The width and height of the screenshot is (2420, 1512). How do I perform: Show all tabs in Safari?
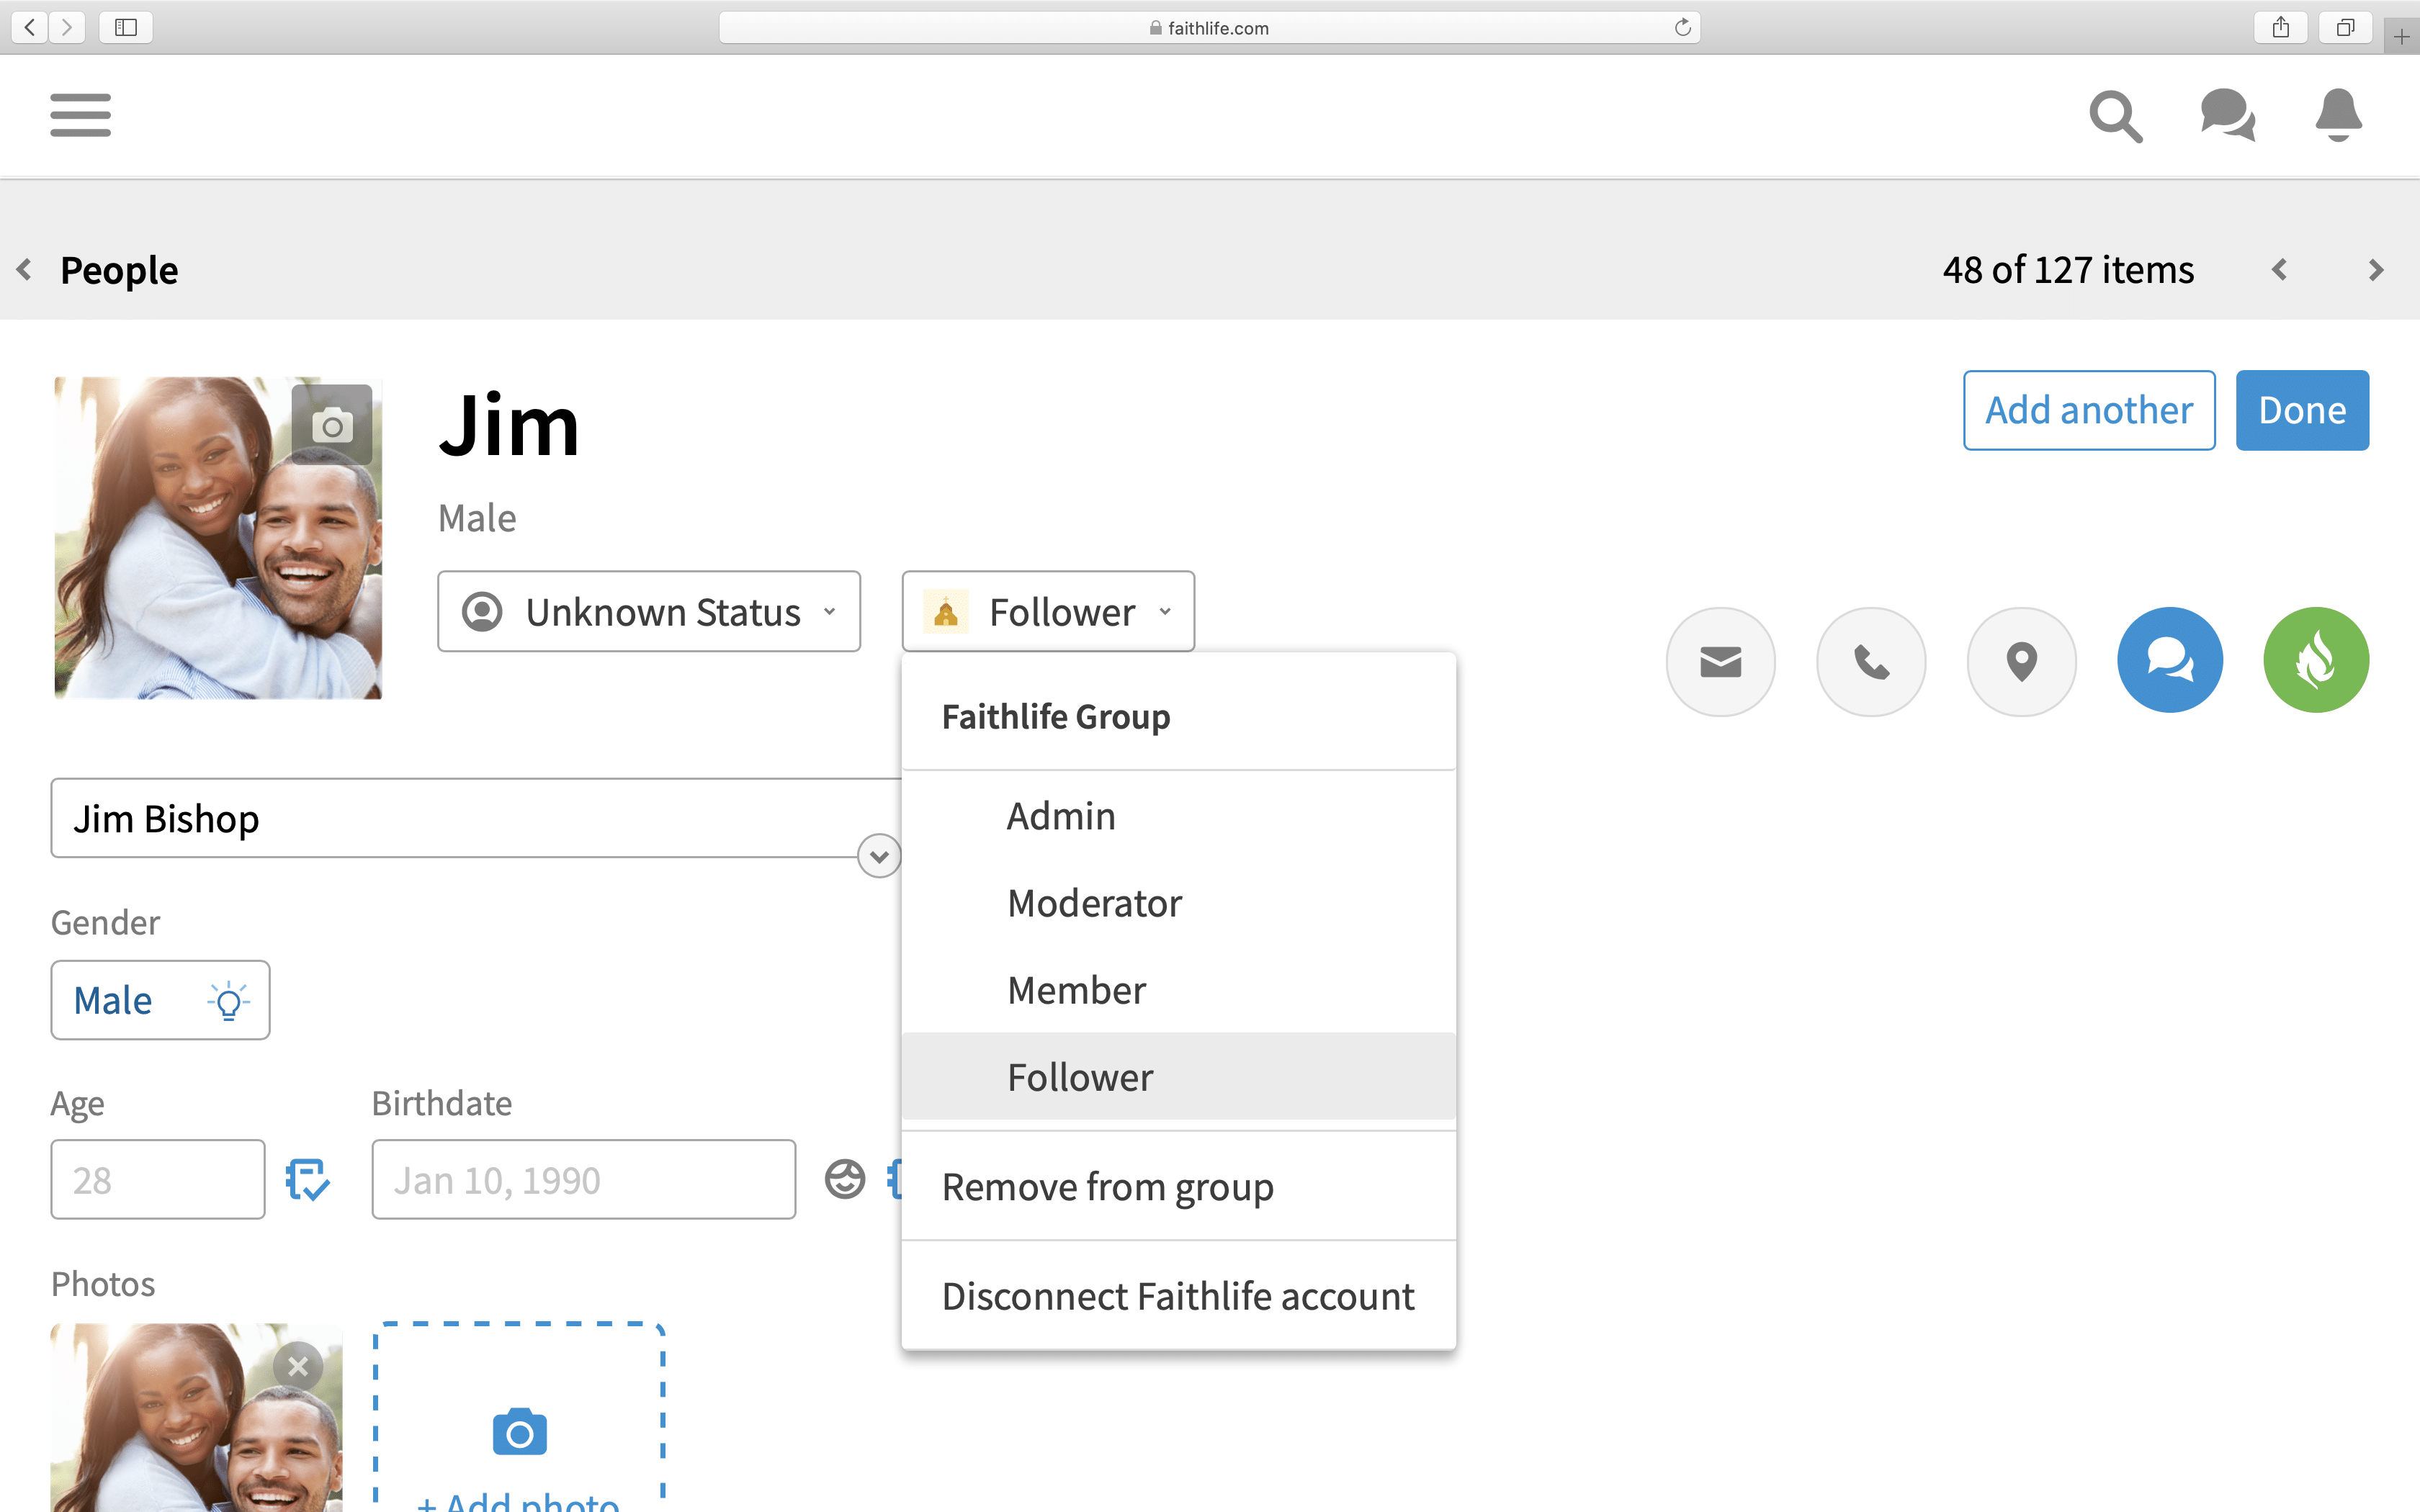tap(2345, 27)
